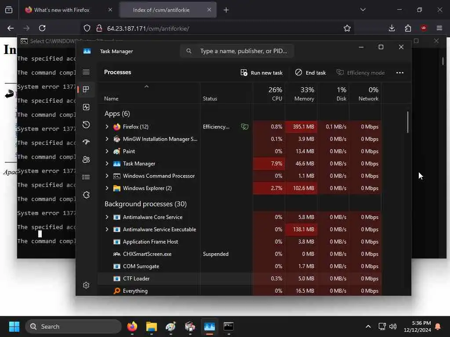Viewport: 450px width, 337px height.
Task: Open the taskbar clock and date
Action: [417, 326]
